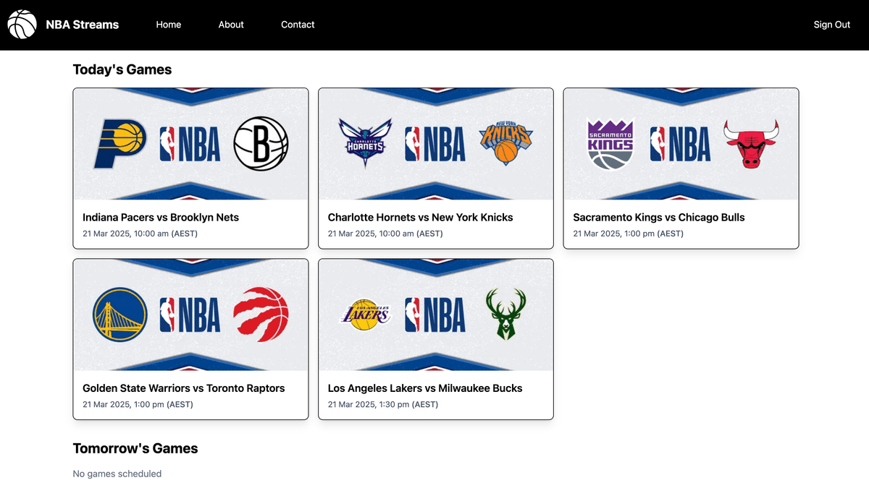Click the NBA logo on Hornets vs Knicks card
The width and height of the screenshot is (869, 496).
point(435,144)
